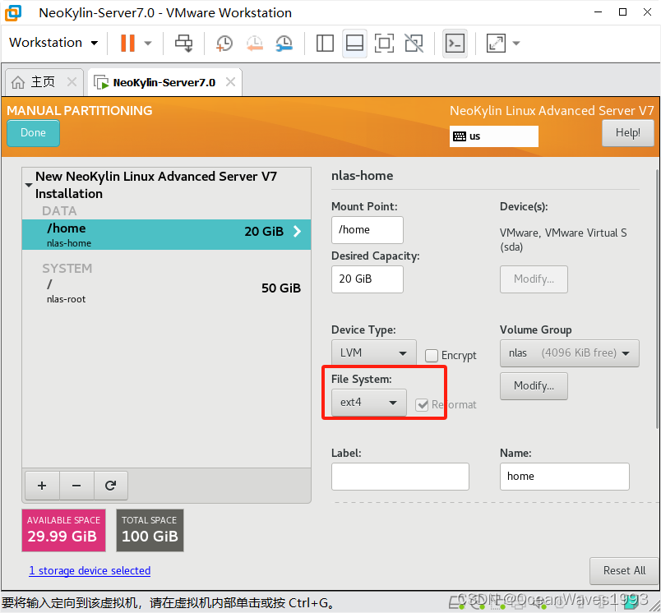Select the / root 50 GiB partition
The image size is (661, 613).
[167, 291]
